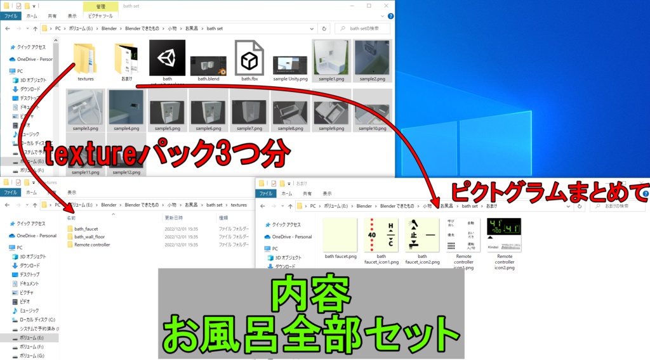This screenshot has height=360, width=650.
Task: Go back in bath set window
Action: 8,29
